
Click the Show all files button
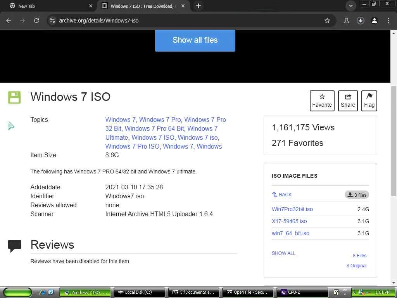pos(195,40)
